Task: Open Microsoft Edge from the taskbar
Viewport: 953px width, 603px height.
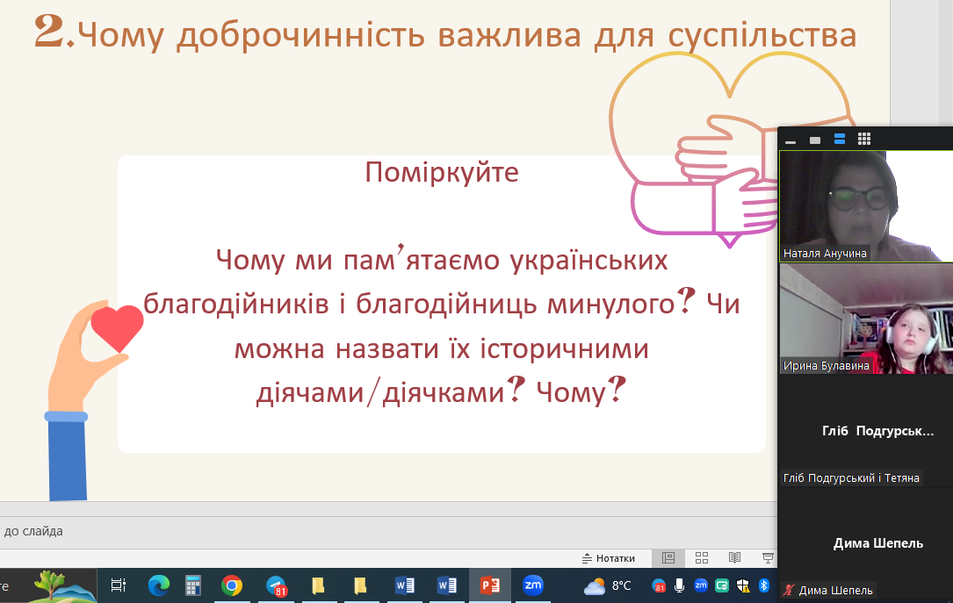Action: (x=159, y=585)
